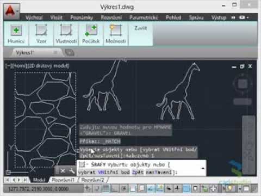This screenshot has width=261, height=196.
Task: Open the AutoCAD application menu logo
Action: (x=11, y=11)
